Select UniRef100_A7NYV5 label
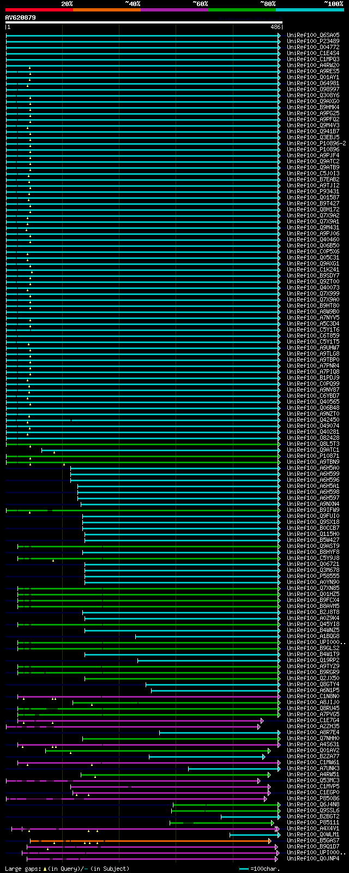 [313, 317]
